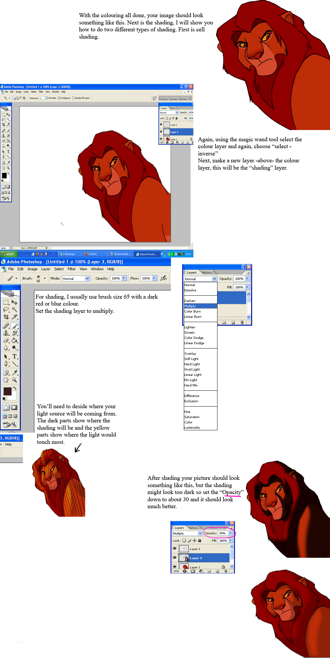
Task: Choose the Slice tool in the enlarged toolbox
Action: click(15, 317)
